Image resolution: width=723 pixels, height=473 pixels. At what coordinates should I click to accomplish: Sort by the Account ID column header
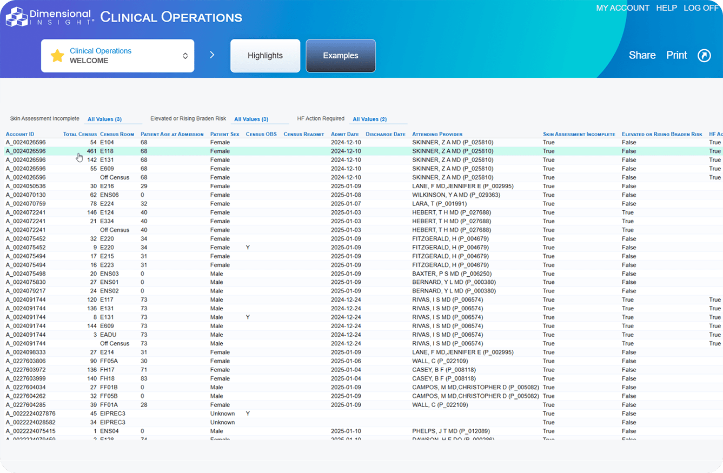20,134
